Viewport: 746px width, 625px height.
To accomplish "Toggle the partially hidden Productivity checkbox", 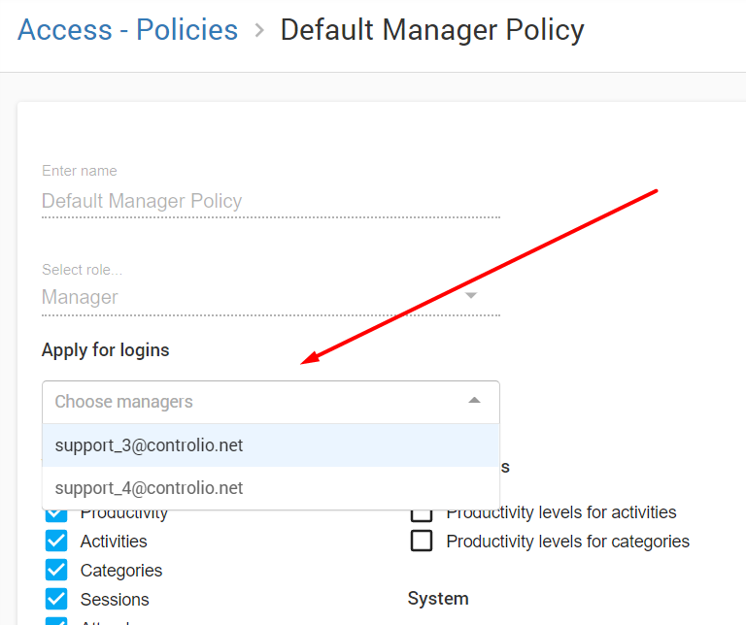I will [56, 514].
